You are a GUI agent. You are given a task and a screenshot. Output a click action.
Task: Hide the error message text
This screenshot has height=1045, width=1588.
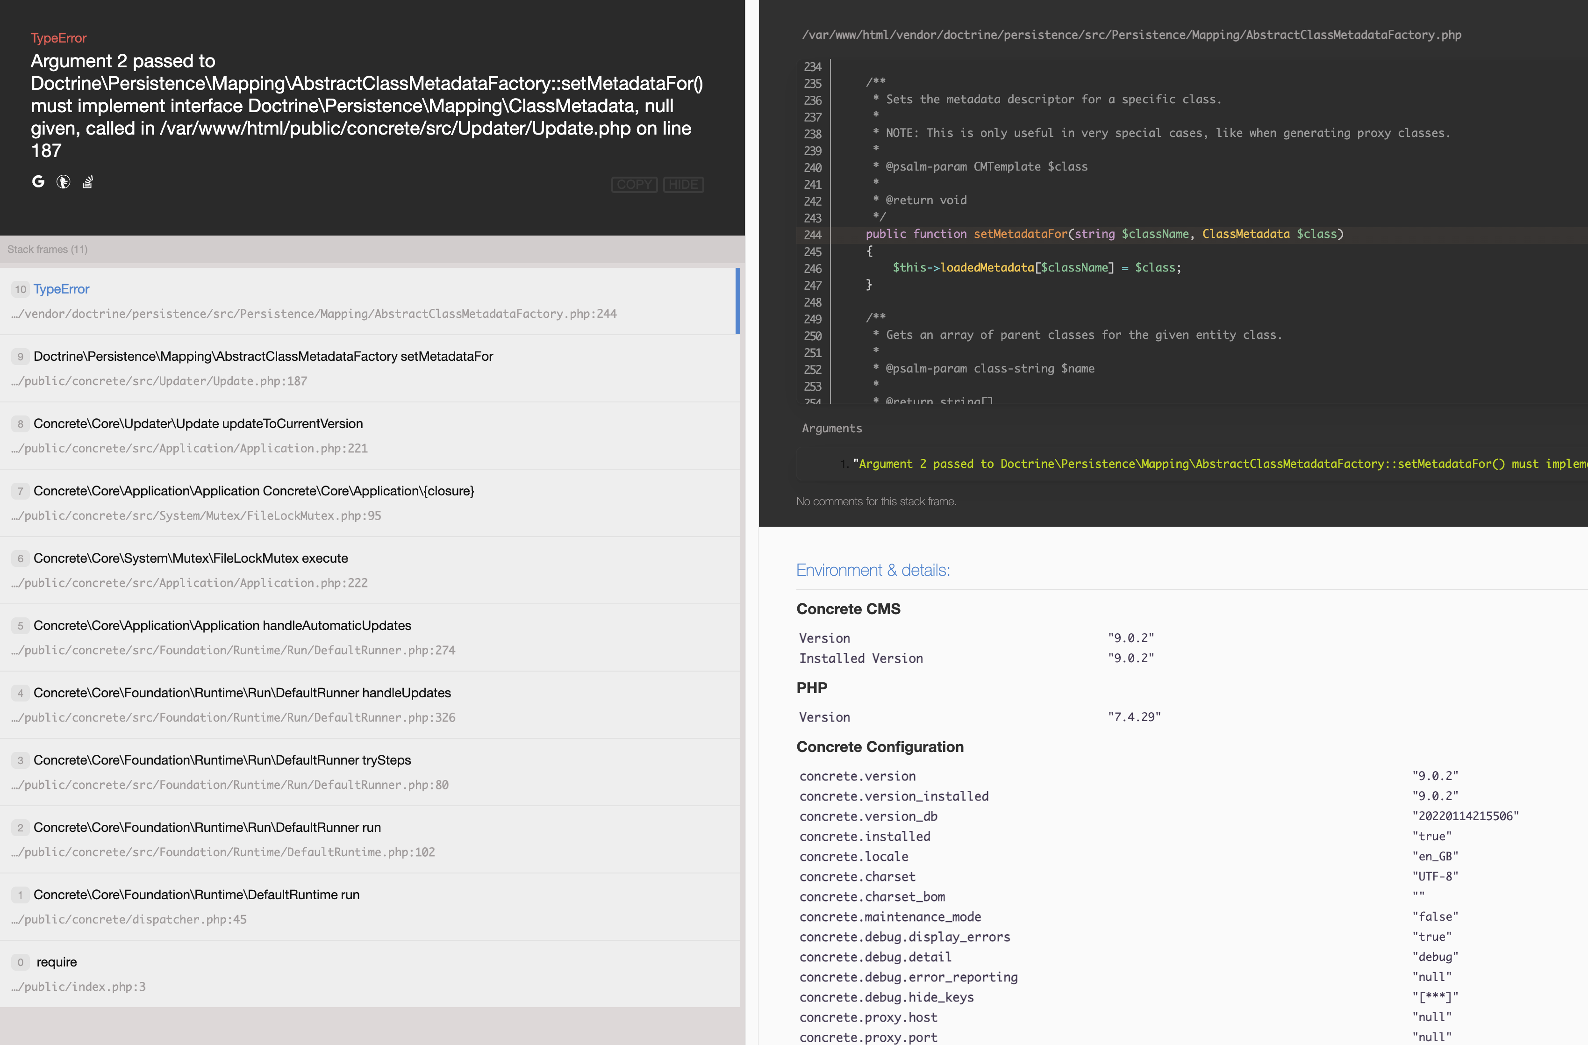[683, 185]
